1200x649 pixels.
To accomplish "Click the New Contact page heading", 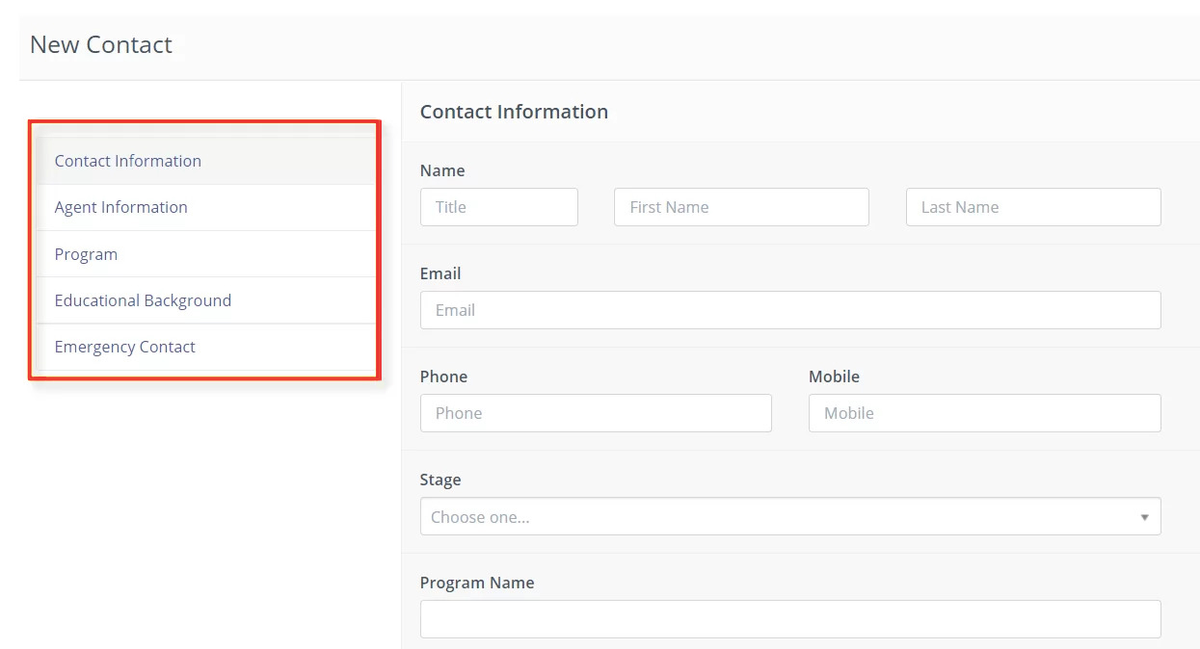I will (101, 44).
